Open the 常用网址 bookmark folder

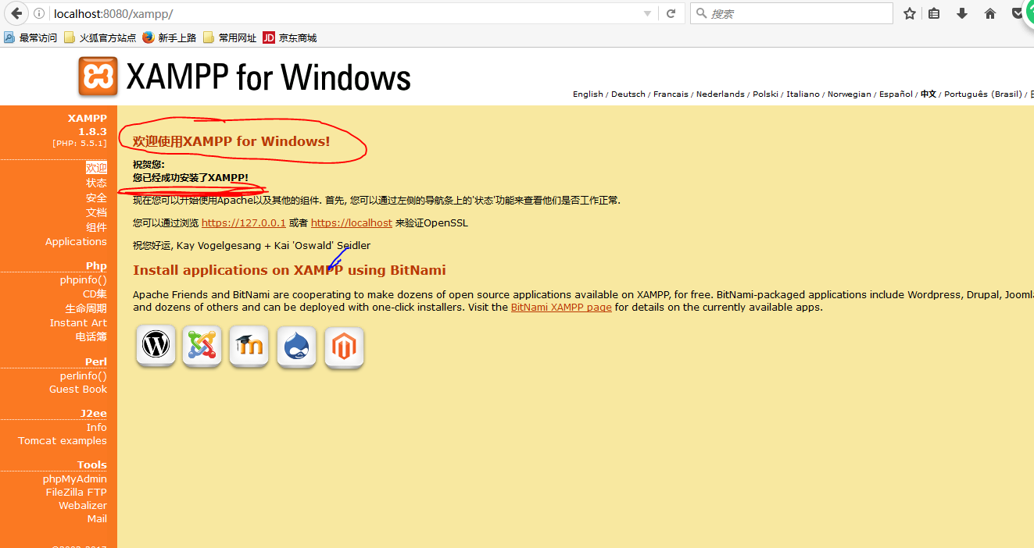230,37
